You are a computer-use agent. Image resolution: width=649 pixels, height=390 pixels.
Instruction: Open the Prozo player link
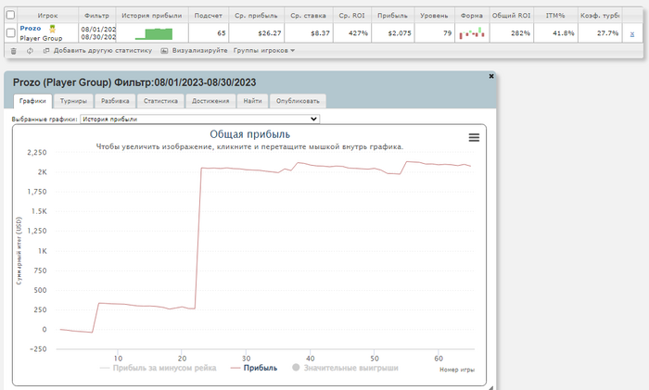click(31, 28)
